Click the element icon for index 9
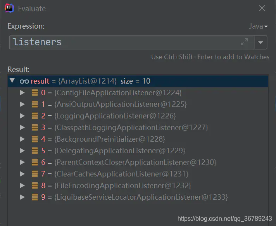Image resolution: width=276 pixels, height=226 pixels. coord(35,197)
